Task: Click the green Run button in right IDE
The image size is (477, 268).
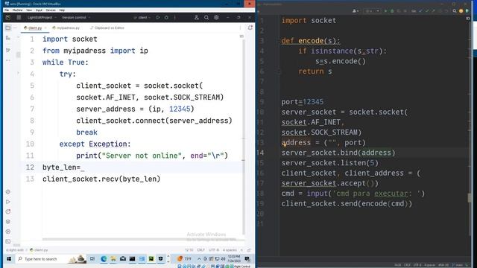Action: [385, 11]
